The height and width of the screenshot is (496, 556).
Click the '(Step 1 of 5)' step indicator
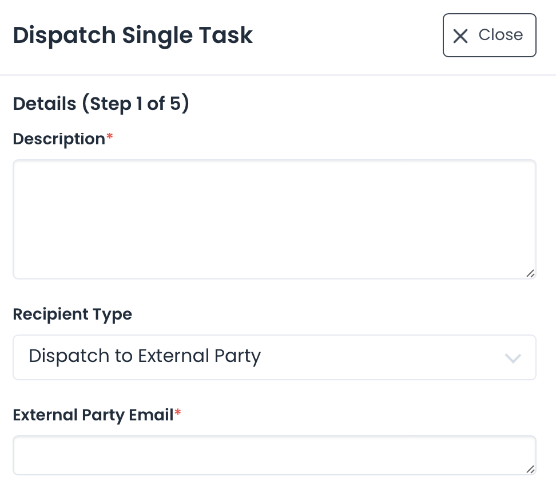click(135, 104)
